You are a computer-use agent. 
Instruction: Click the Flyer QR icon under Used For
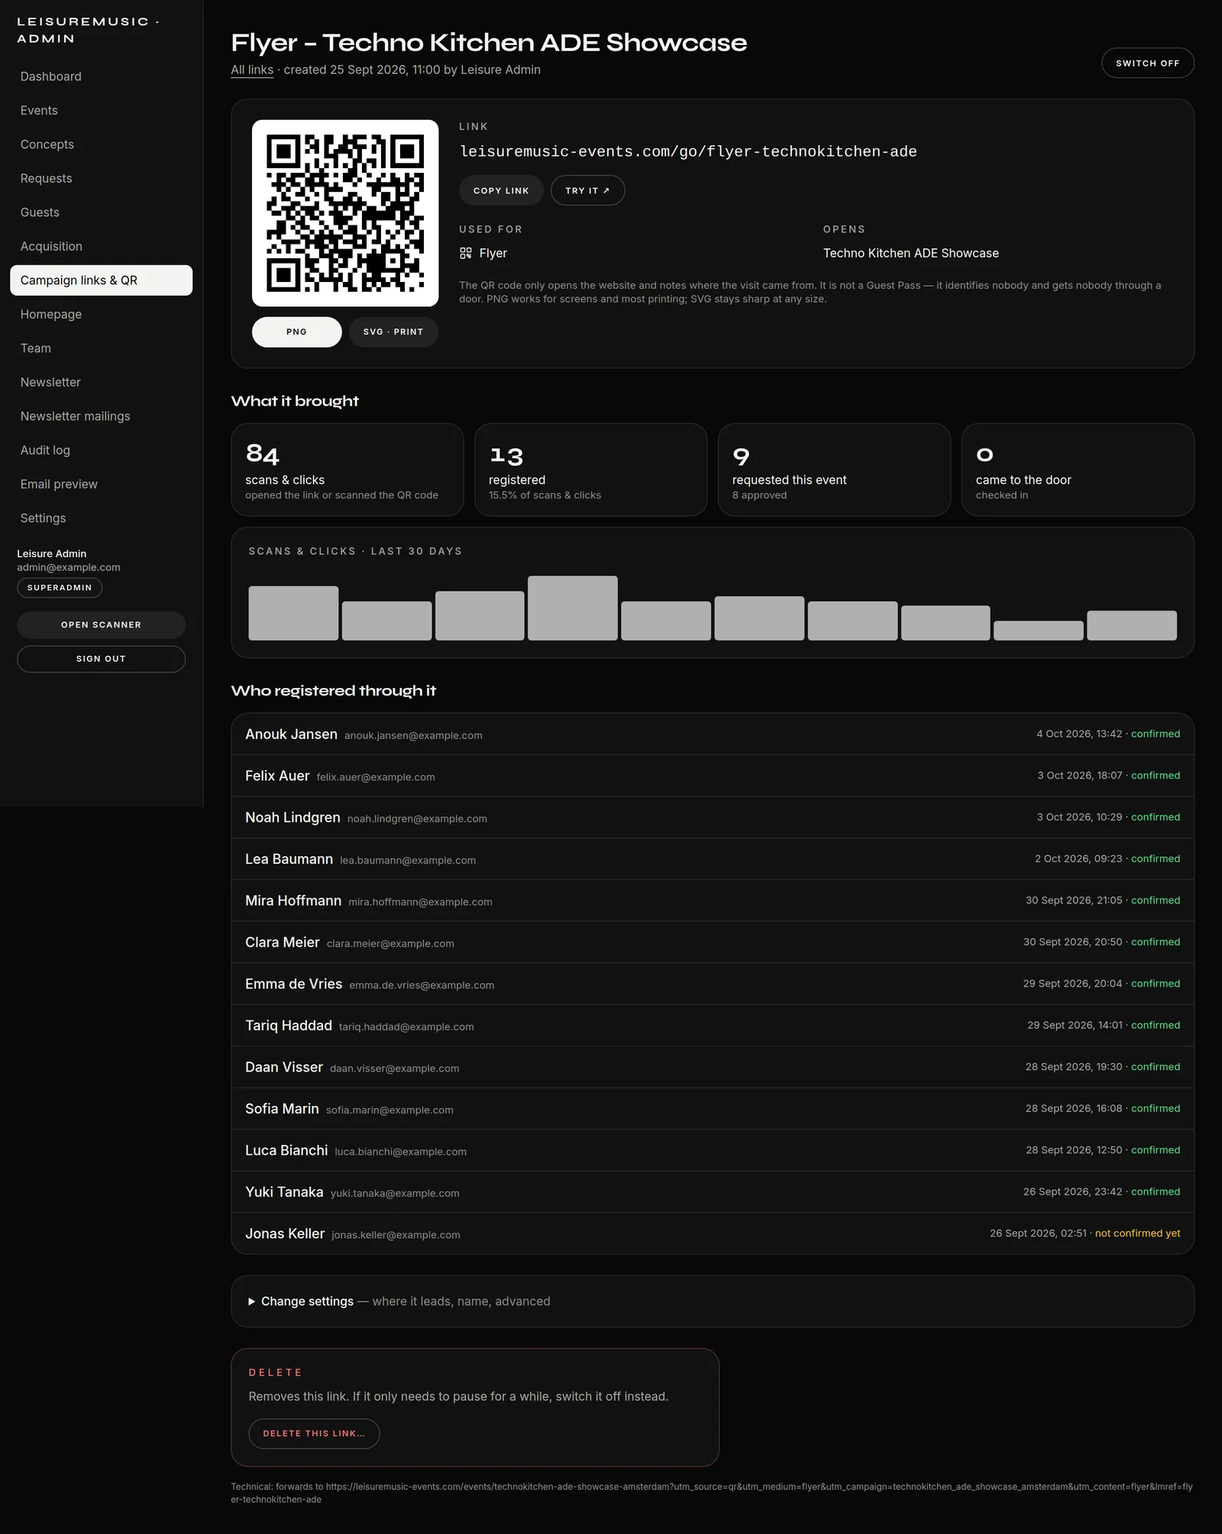(x=465, y=253)
